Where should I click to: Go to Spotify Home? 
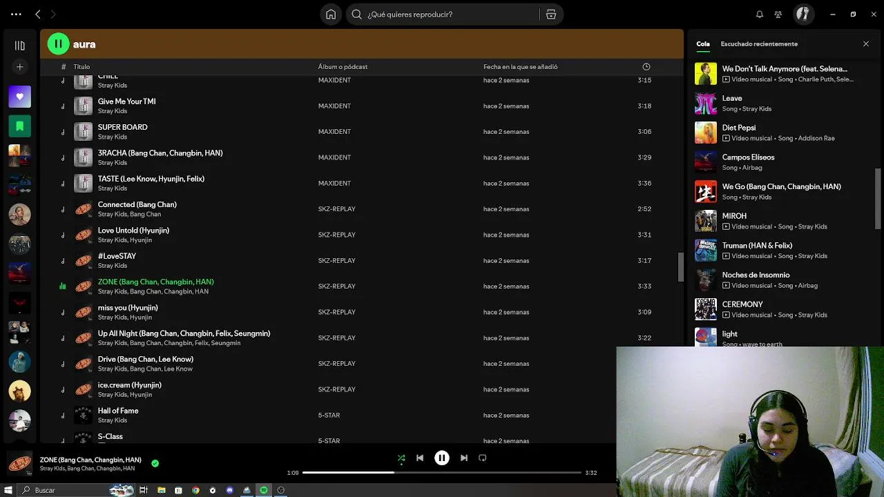331,14
